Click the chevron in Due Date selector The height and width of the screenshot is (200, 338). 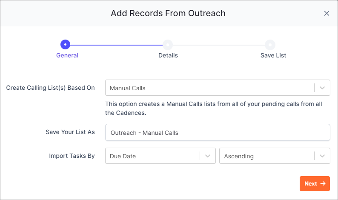(x=208, y=156)
